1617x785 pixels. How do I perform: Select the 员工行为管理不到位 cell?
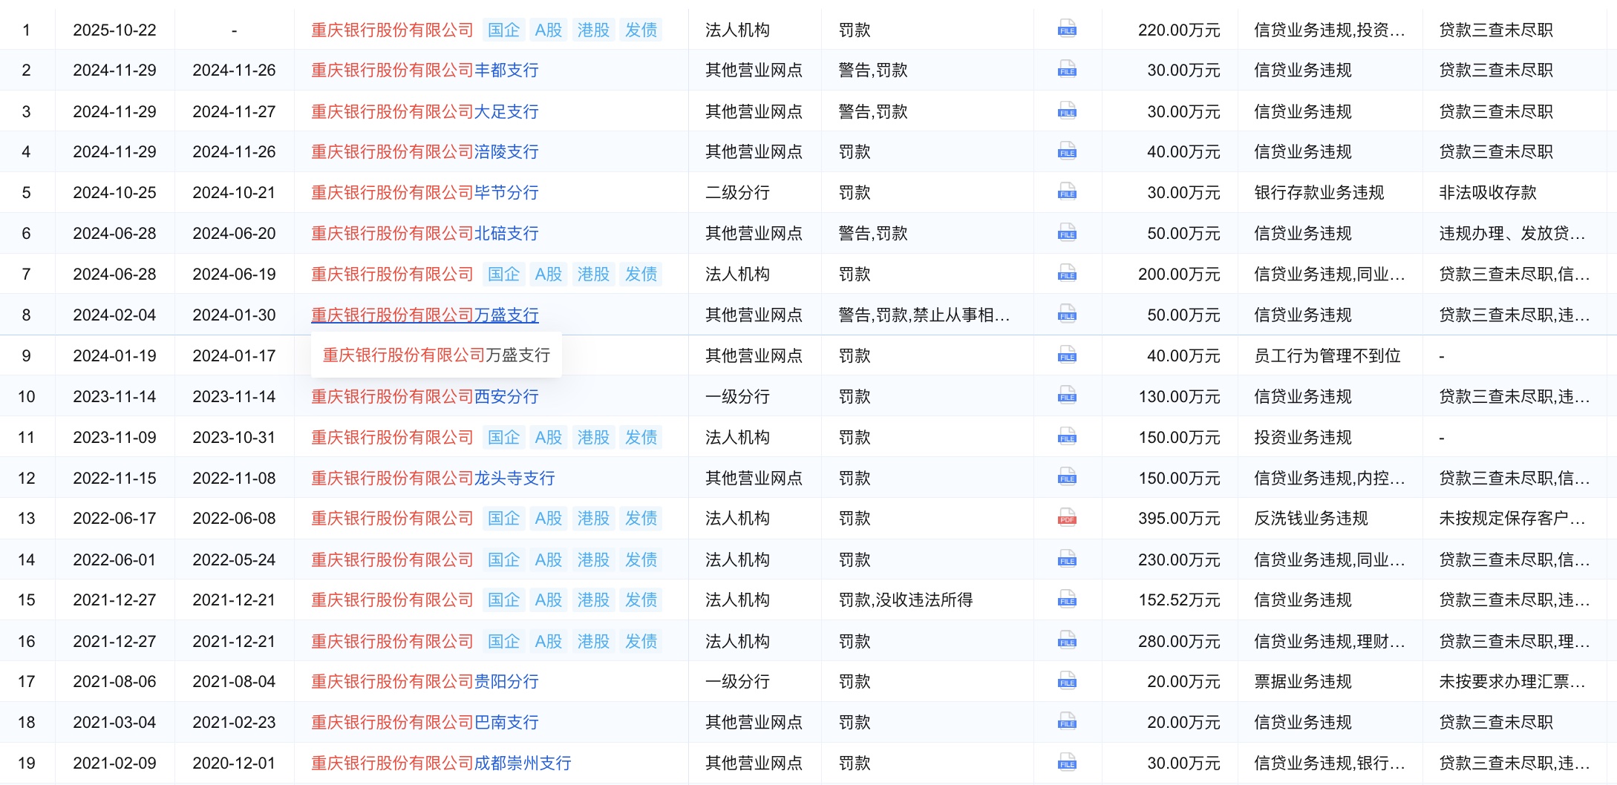[x=1327, y=355]
